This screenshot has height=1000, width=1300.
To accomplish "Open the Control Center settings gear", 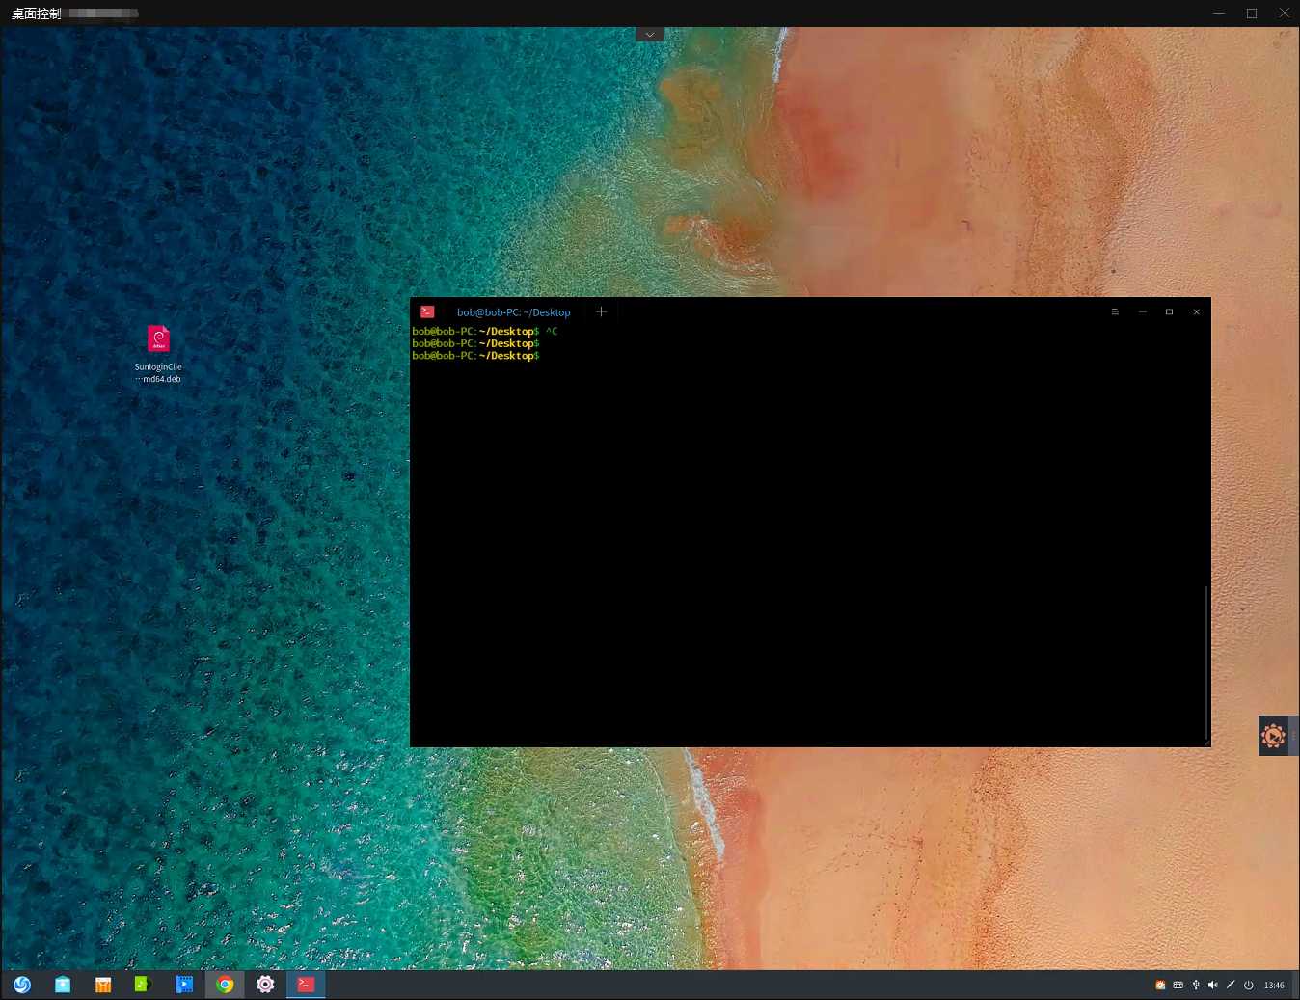I will (265, 985).
